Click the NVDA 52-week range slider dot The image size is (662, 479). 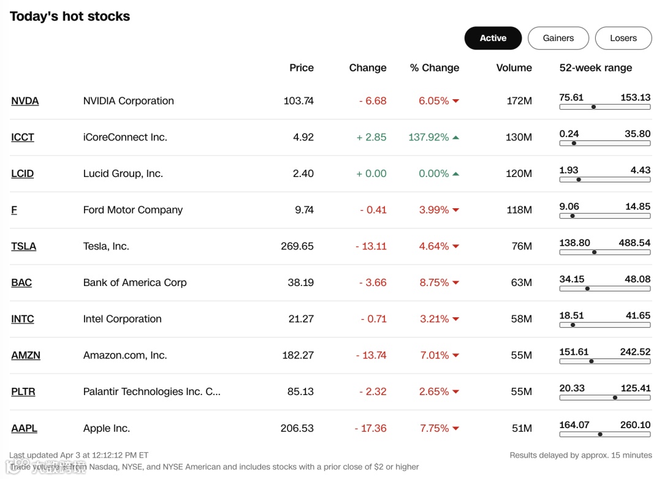(593, 107)
